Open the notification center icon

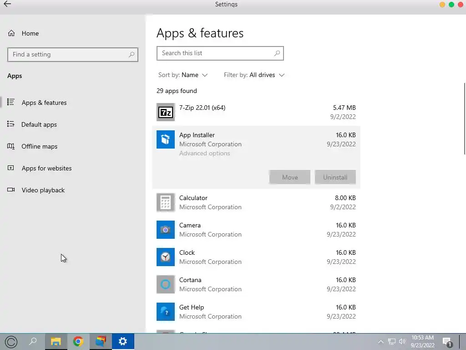pos(447,342)
